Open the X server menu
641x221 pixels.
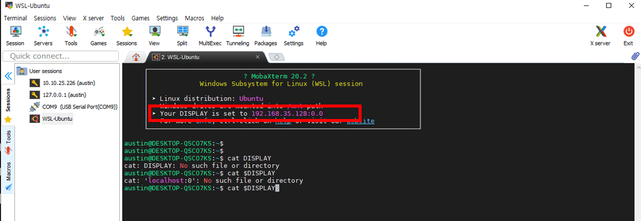click(94, 18)
